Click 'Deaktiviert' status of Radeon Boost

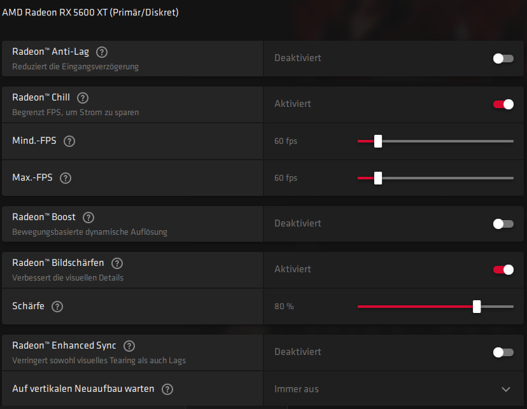pyautogui.click(x=298, y=223)
